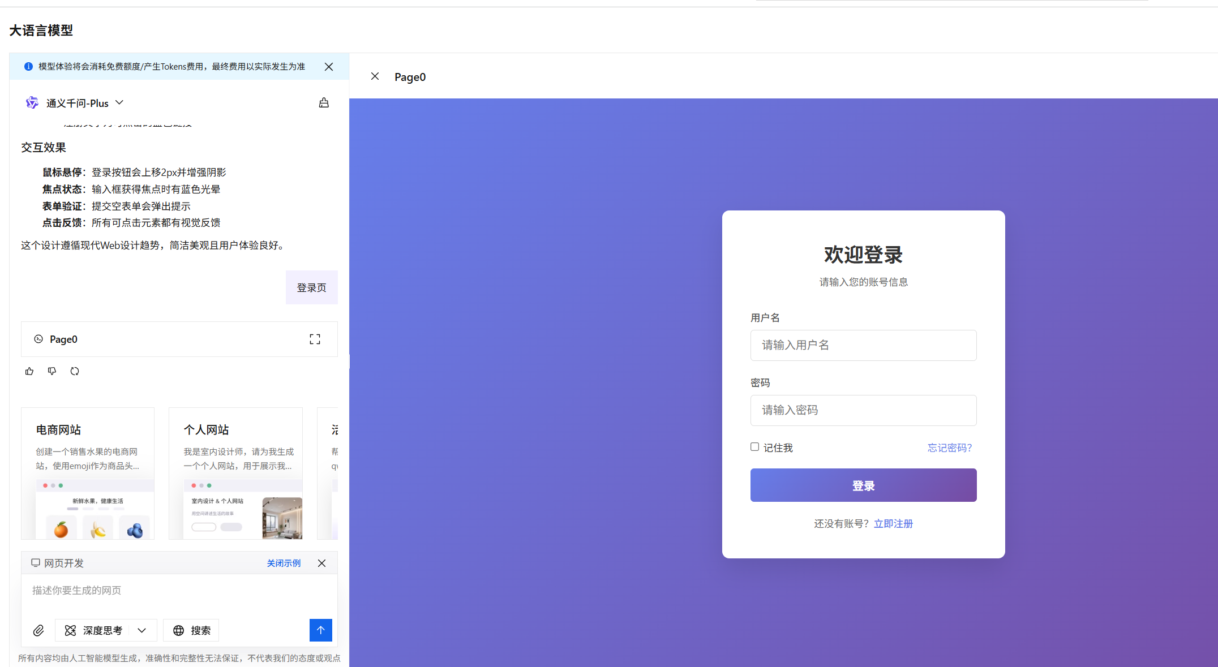
Task: Check the 记住我 remember me checkbox
Action: point(754,447)
